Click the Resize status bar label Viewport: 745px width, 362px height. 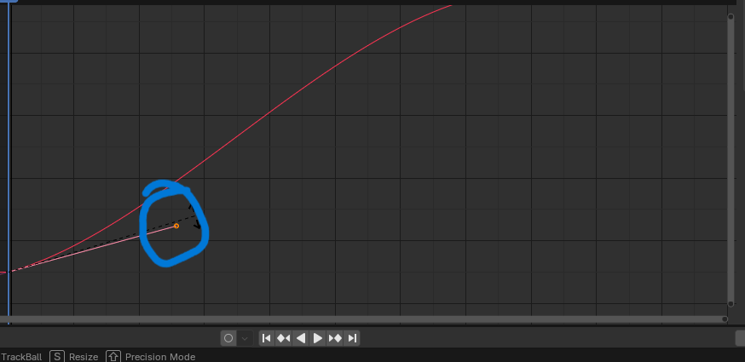pos(84,357)
